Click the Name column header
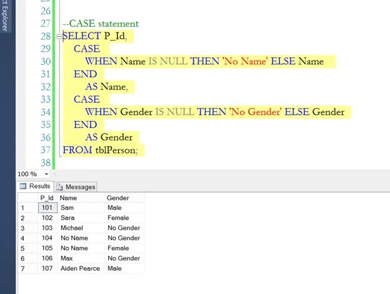This screenshot has height=294, width=390. coord(81,198)
